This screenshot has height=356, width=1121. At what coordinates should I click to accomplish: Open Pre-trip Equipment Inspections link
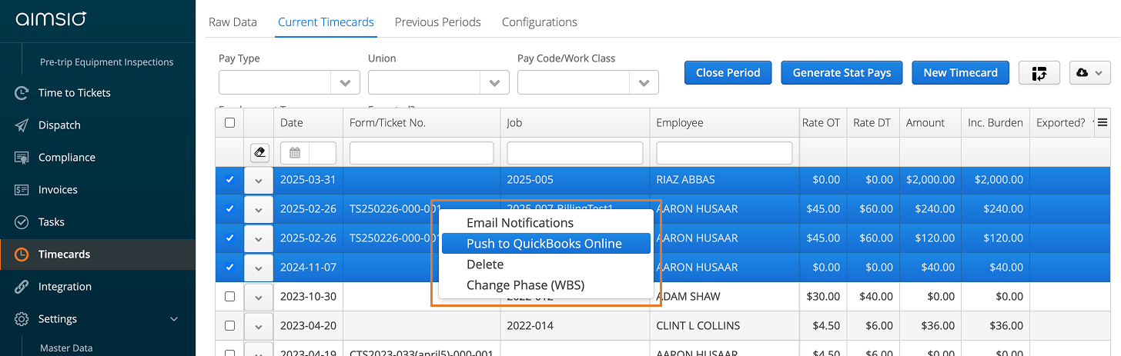point(106,62)
